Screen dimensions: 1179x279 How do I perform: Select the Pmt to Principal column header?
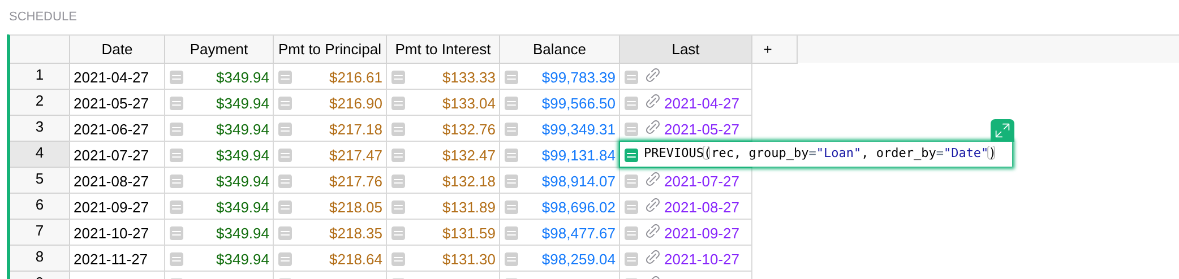coord(330,50)
